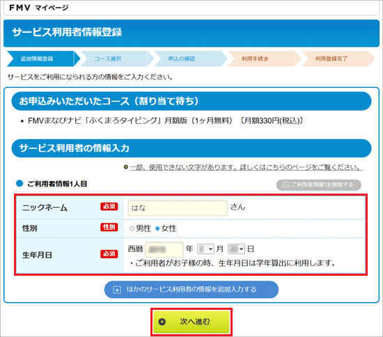This screenshot has height=337, width=383.
Task: Click ほかのサービス利用者の情報を追加入力する button
Action: pos(191,290)
